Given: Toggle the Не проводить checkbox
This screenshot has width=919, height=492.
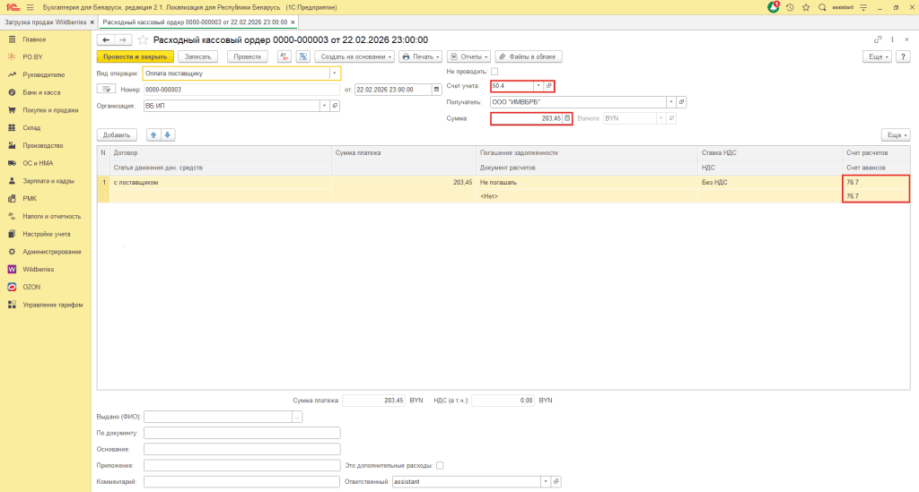Looking at the screenshot, I should (494, 72).
